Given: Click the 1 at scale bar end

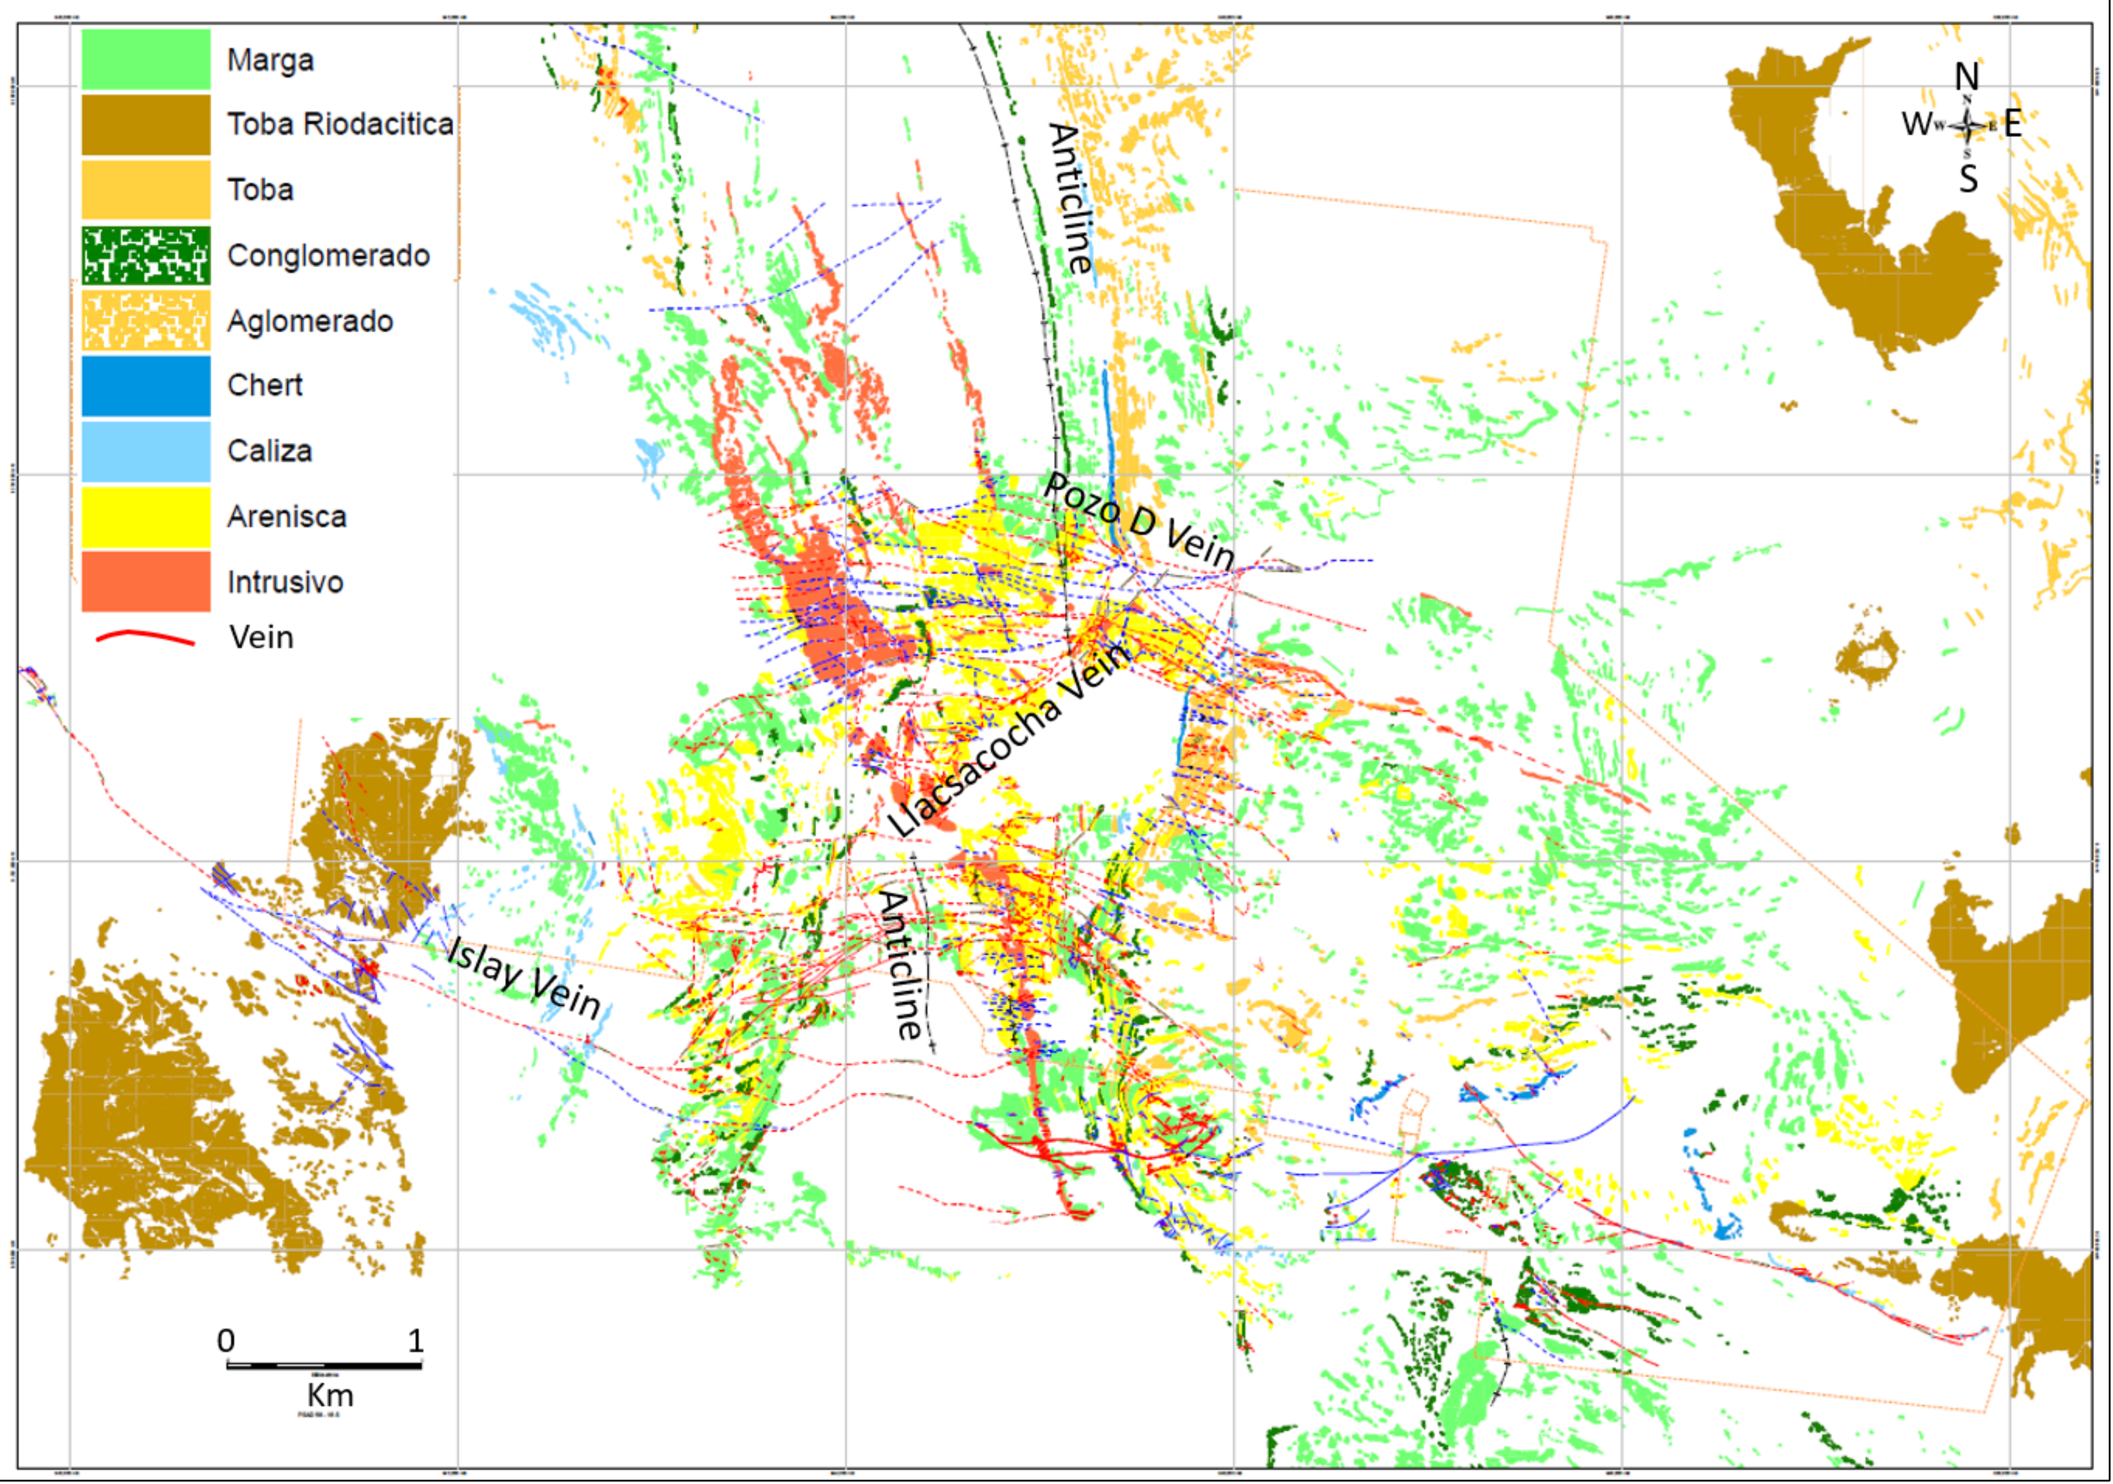Looking at the screenshot, I should 416,1340.
